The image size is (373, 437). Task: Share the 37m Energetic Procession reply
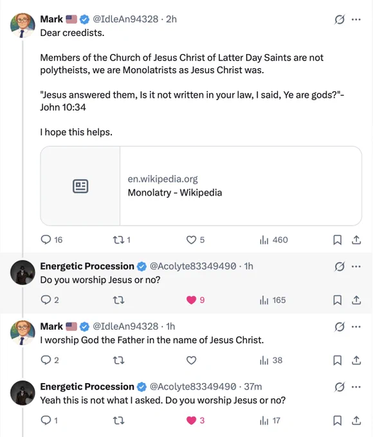356,420
